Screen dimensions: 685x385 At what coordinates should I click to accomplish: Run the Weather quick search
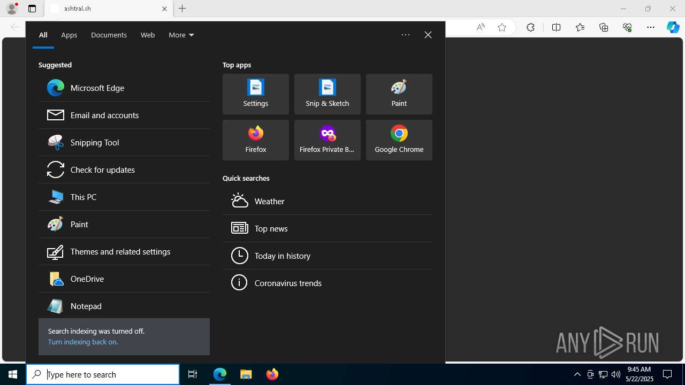(x=328, y=201)
